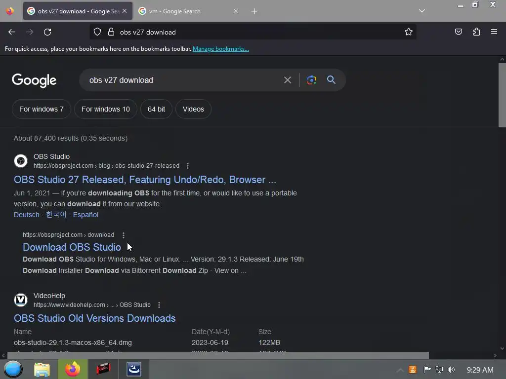The image size is (506, 379).
Task: Close the 'obs v27 download' tab
Action: click(x=125, y=11)
